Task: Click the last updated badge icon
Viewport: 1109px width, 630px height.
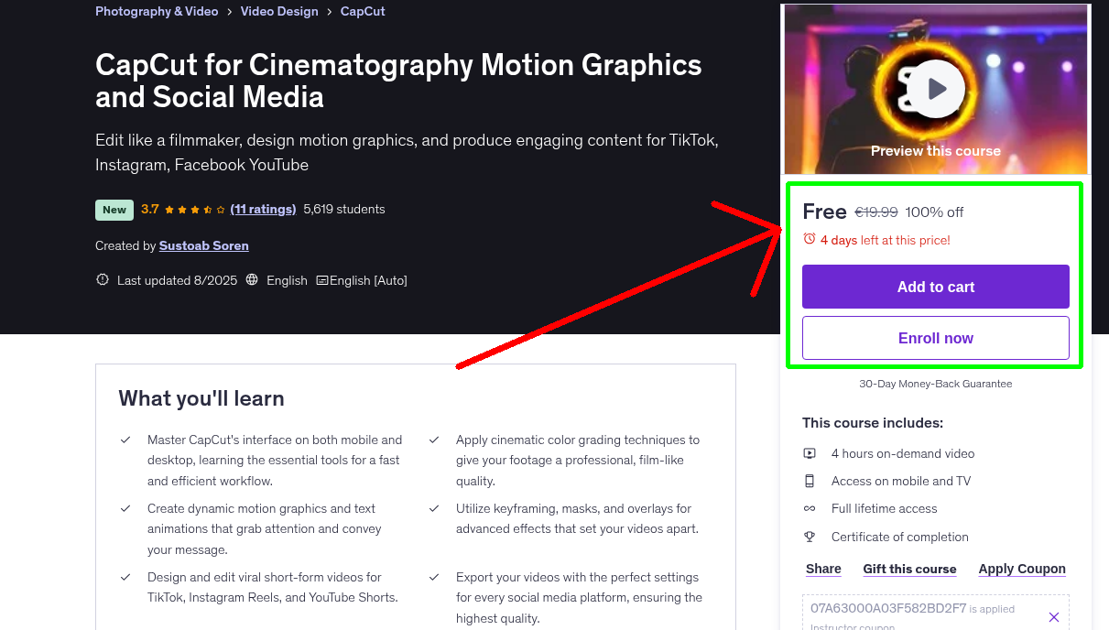Action: click(103, 280)
